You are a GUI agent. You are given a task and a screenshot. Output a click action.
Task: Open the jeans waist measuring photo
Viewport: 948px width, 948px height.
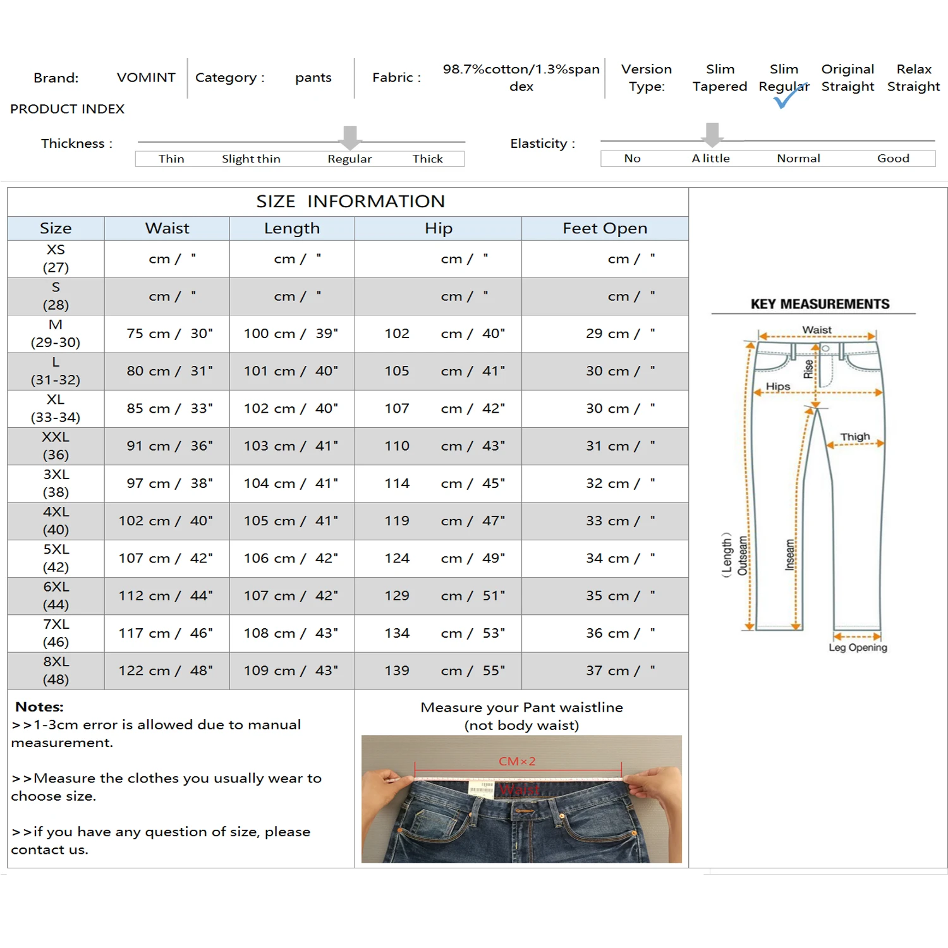pyautogui.click(x=521, y=799)
